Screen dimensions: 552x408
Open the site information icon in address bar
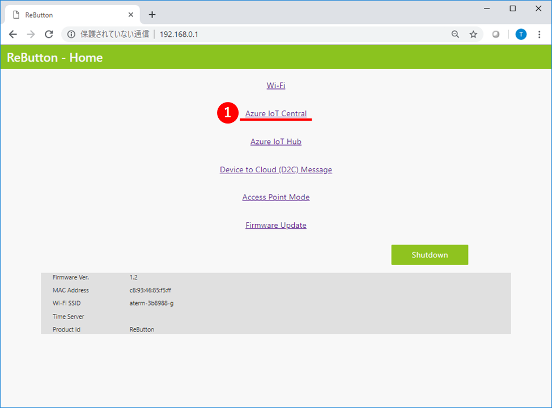[x=71, y=34]
